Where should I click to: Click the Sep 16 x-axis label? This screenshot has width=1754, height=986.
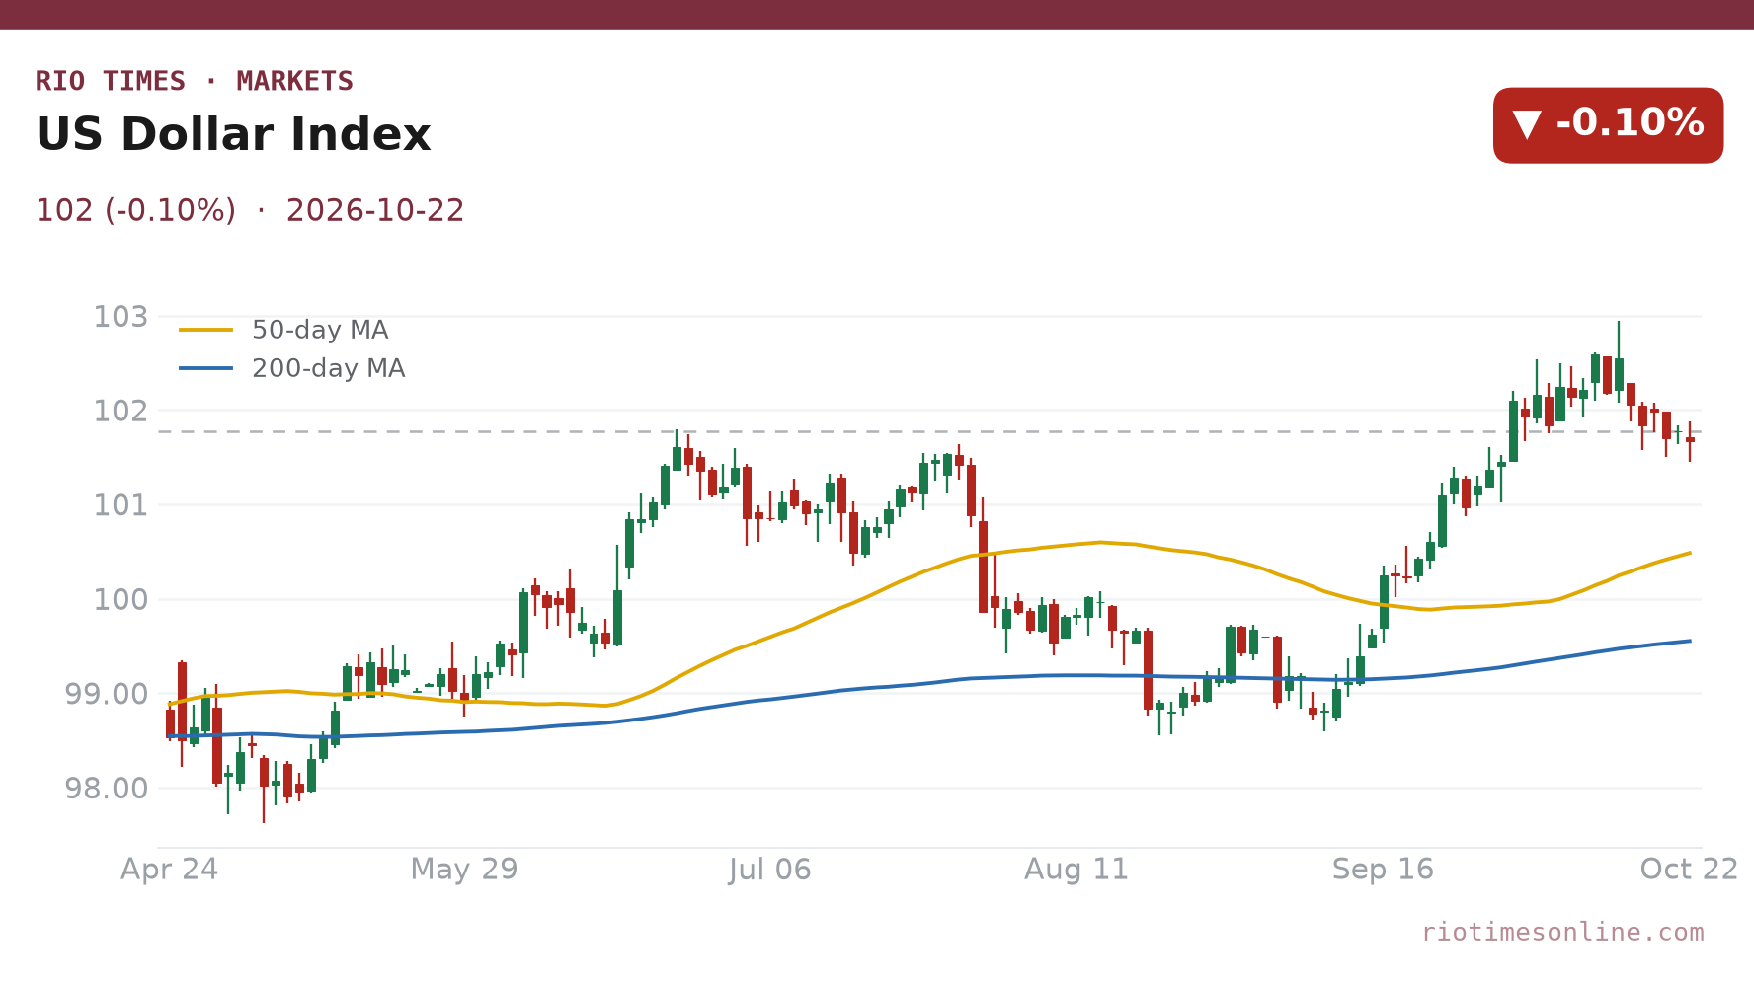click(x=1383, y=870)
